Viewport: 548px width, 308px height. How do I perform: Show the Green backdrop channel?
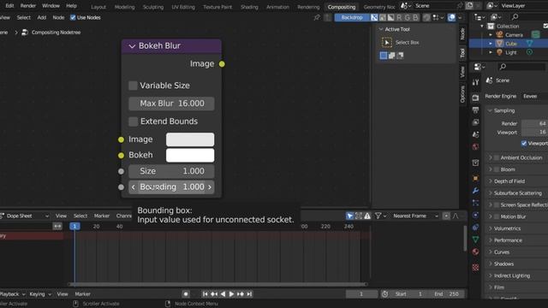408,17
